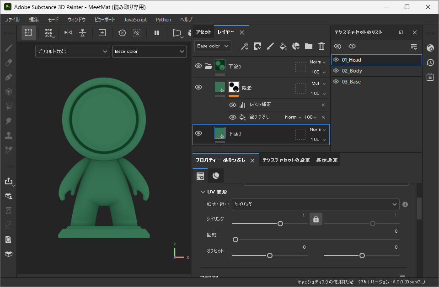
Task: Click the add fill layer bucket icon
Action: tap(283, 46)
